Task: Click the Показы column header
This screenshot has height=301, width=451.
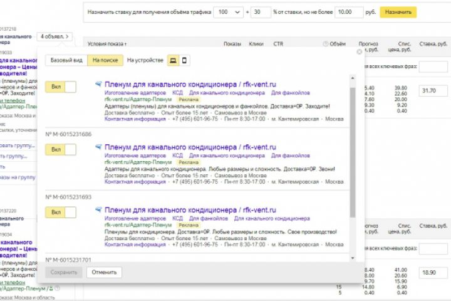Action: pos(232,44)
